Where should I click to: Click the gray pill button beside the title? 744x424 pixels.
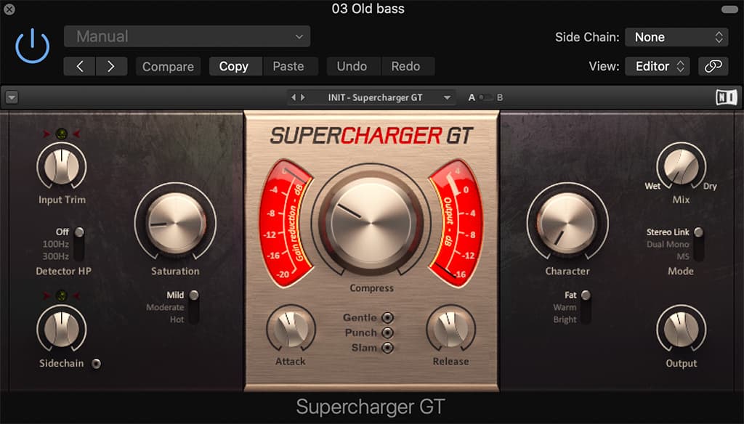point(729,9)
